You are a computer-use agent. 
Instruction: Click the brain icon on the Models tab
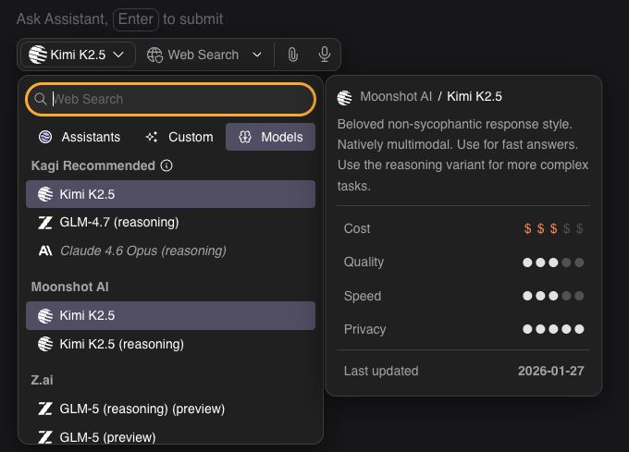245,137
